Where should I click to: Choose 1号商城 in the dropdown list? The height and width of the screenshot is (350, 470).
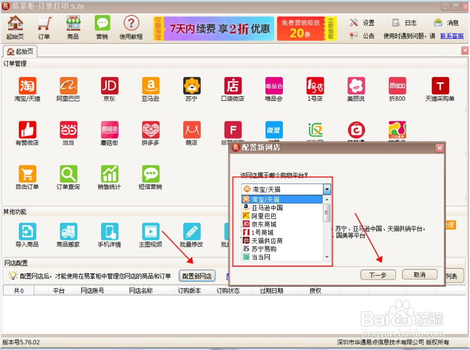point(282,232)
